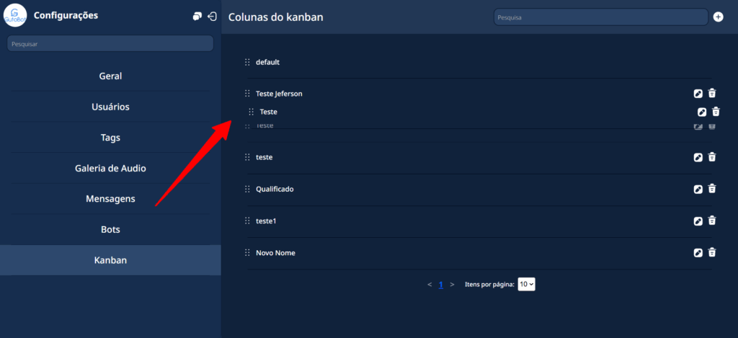
Task: Delete the teste1 column
Action: point(712,221)
